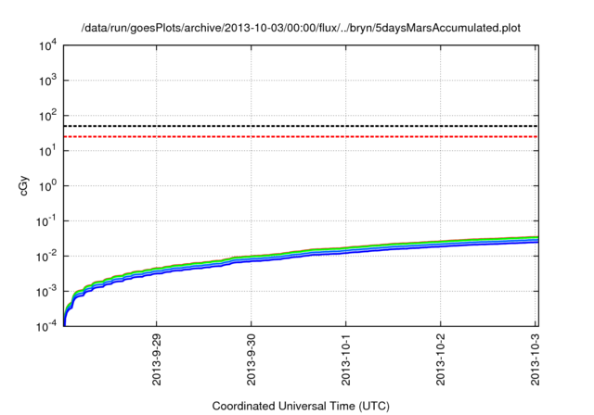
Task: Click the 10^-4 y-axis tick label
Action: (x=45, y=327)
